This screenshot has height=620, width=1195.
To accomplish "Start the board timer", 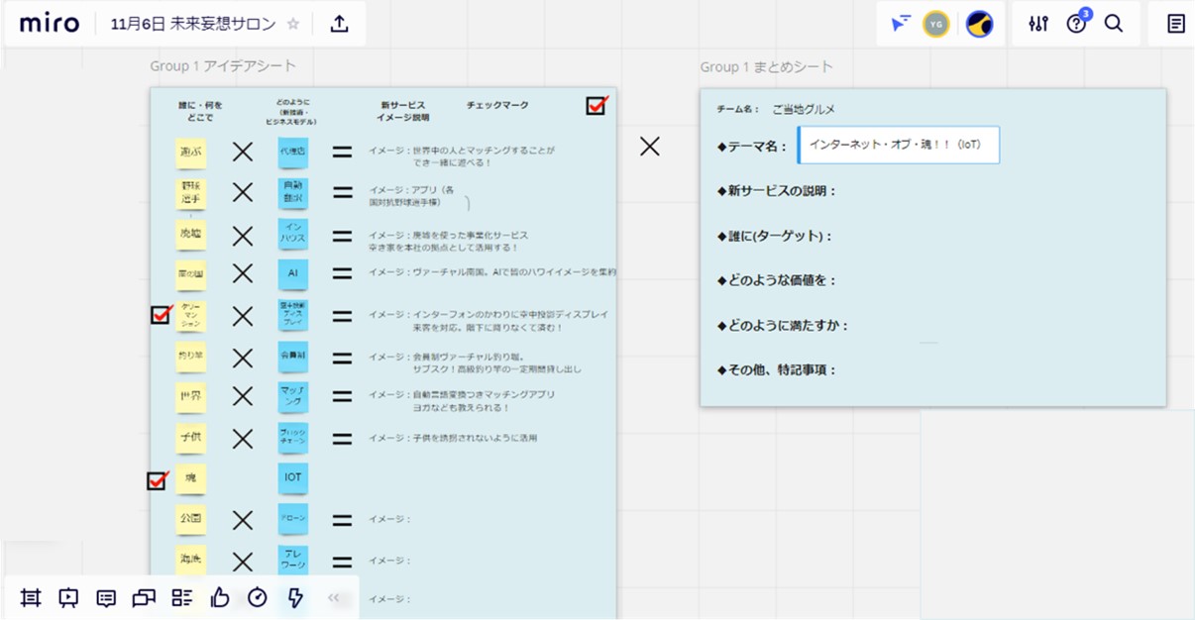I will 257,597.
